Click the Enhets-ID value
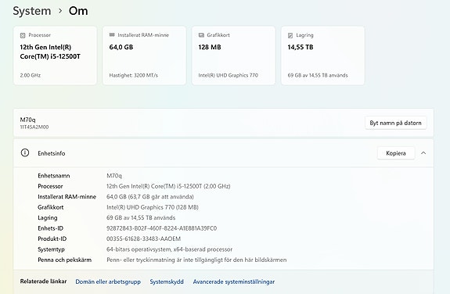This screenshot has width=450, height=294. point(161,228)
